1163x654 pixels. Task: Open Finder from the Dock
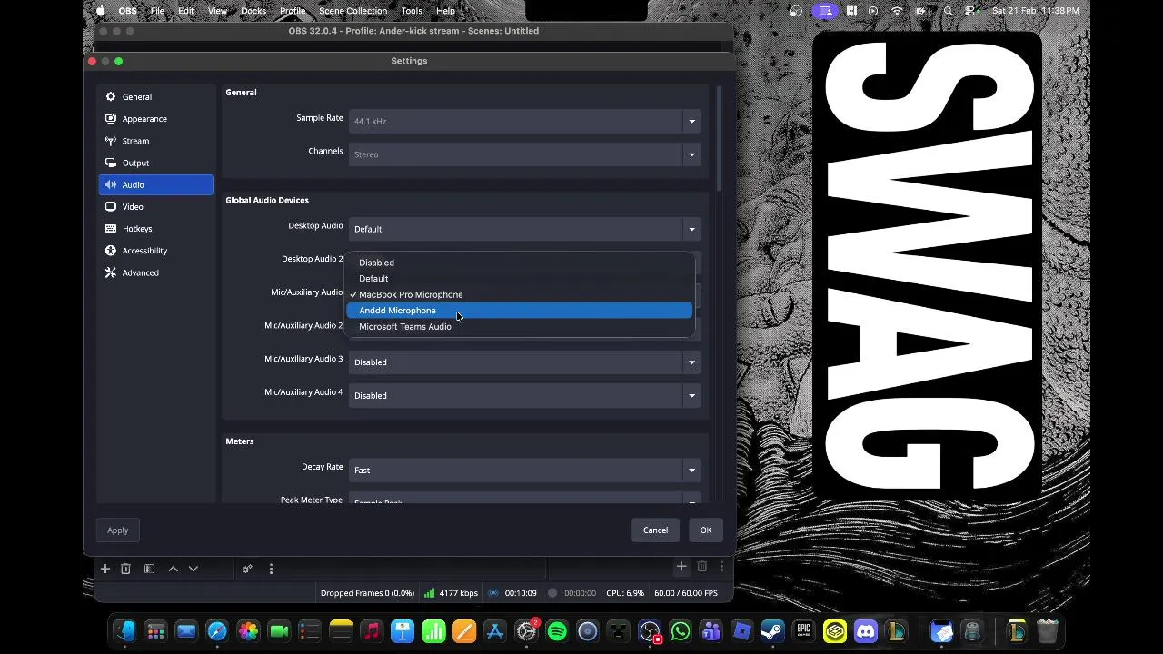[125, 631]
